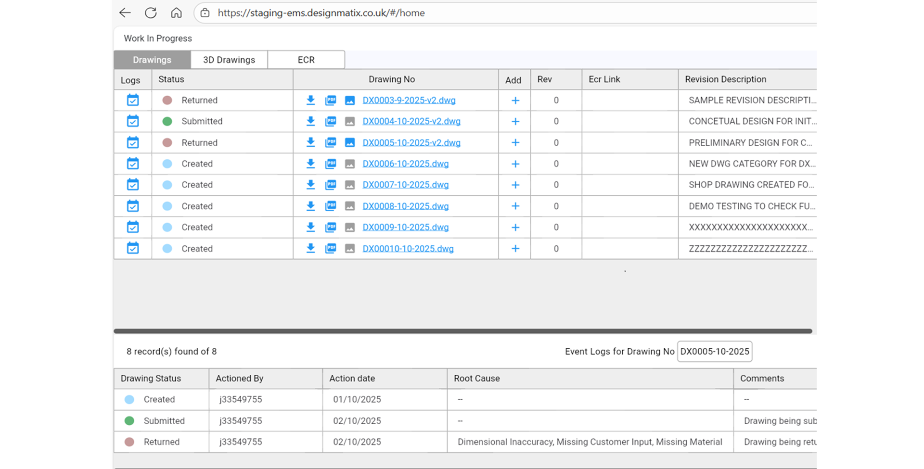Click the Status column header
This screenshot has height=469, width=924.
coord(171,79)
